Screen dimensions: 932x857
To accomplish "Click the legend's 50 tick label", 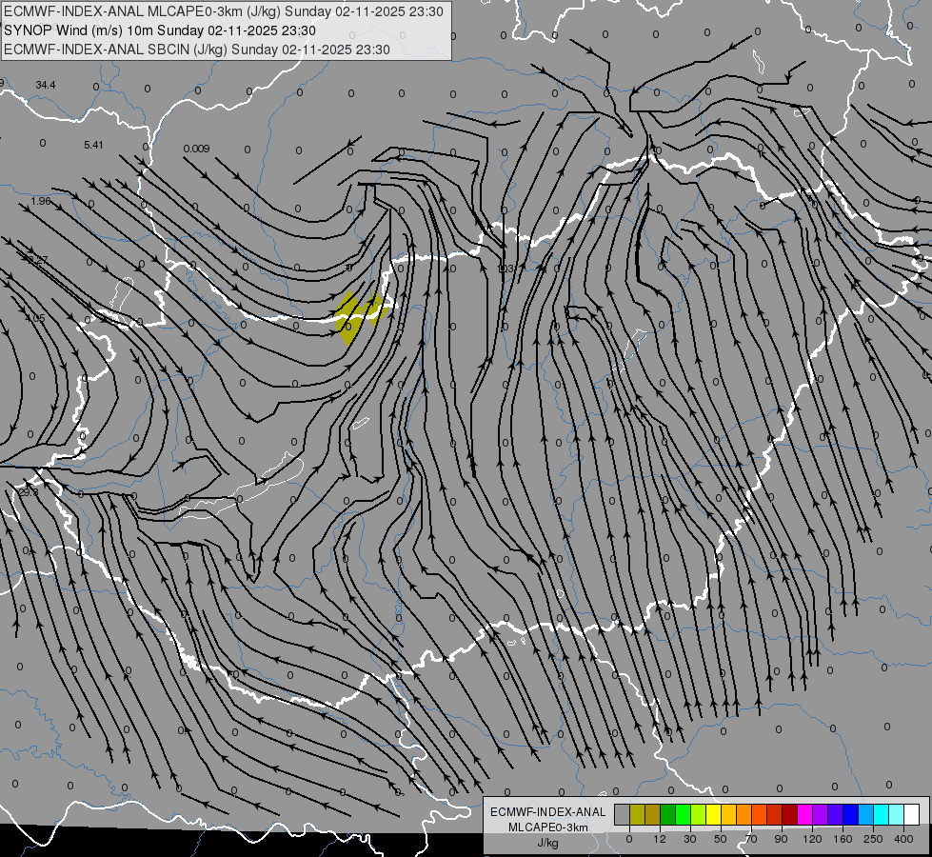I will tap(721, 839).
